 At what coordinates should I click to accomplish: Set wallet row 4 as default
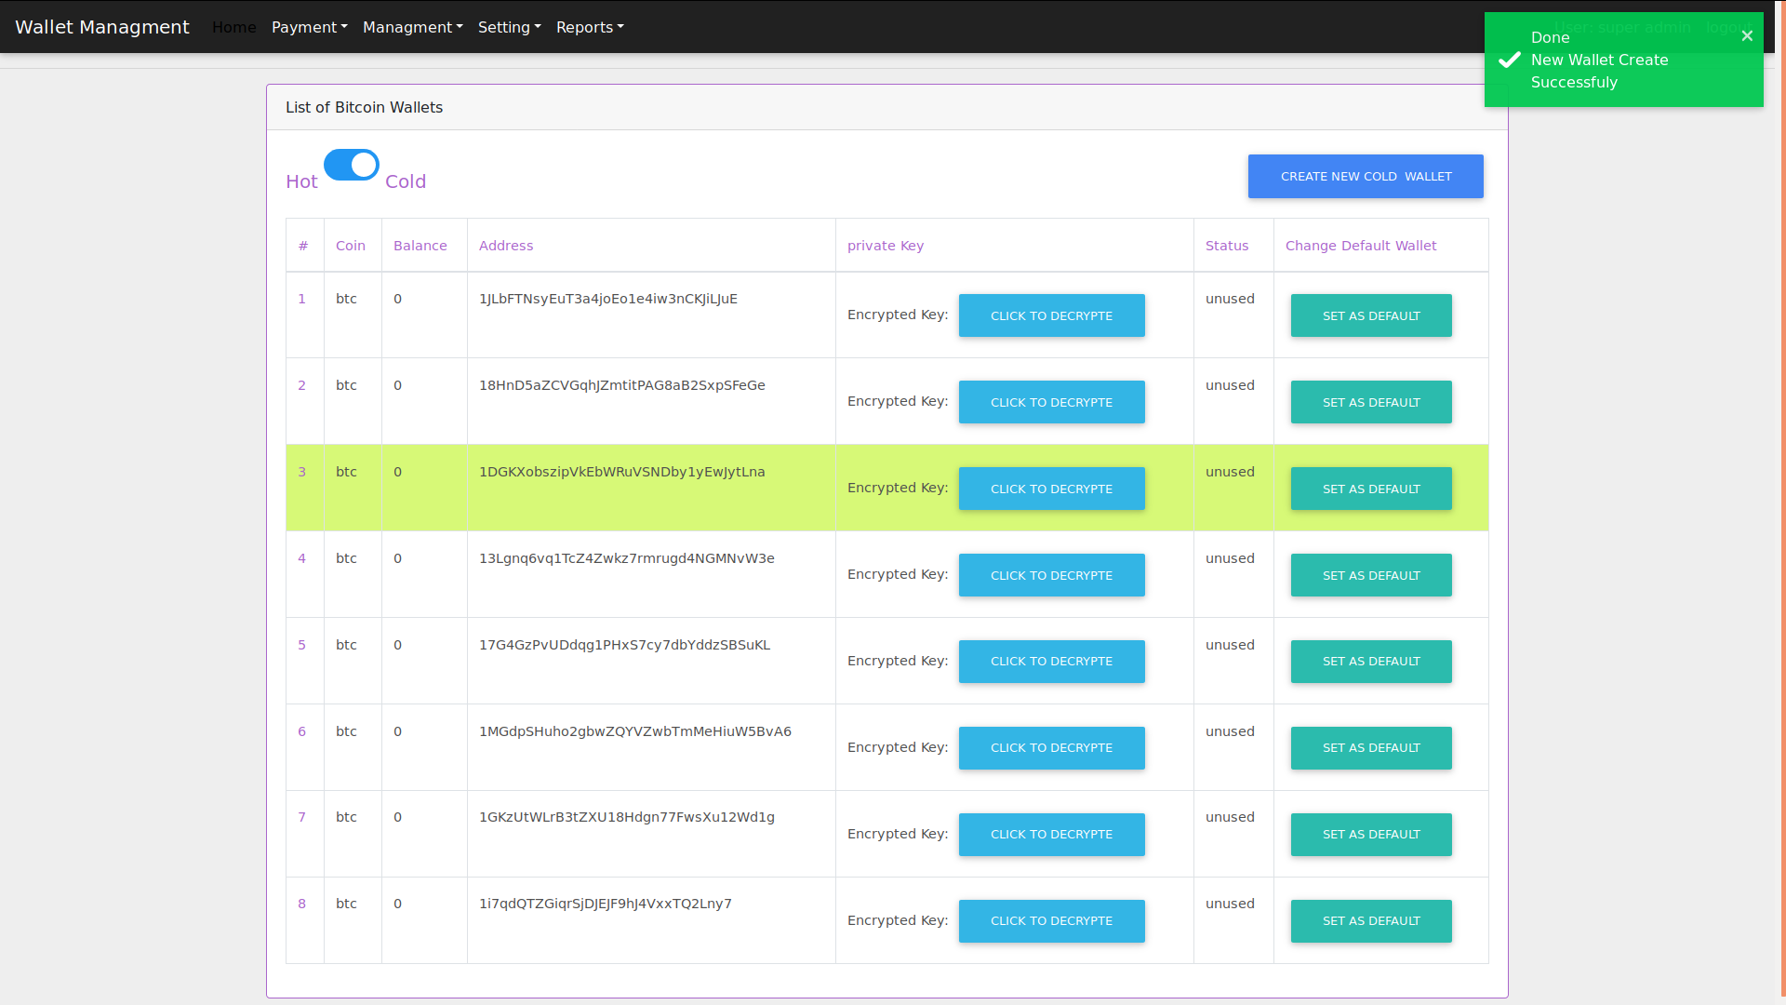(1371, 575)
